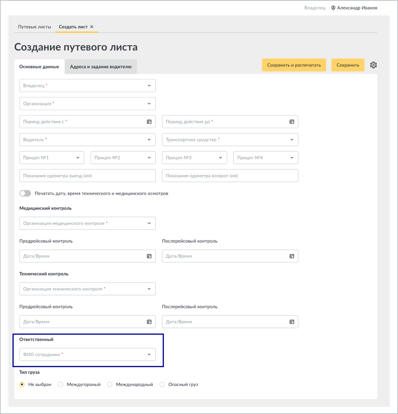The width and height of the screenshot is (398, 414).
Task: Open the ФИО сотрудника dropdown
Action: [87, 354]
